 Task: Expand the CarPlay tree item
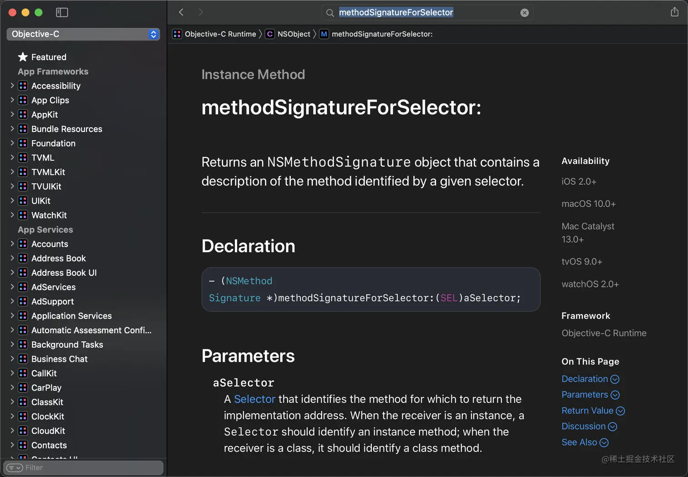pos(12,387)
